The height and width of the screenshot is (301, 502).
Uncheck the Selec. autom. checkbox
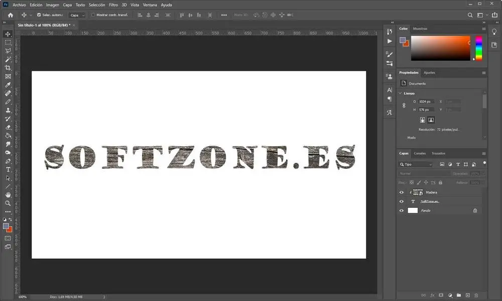click(39, 15)
